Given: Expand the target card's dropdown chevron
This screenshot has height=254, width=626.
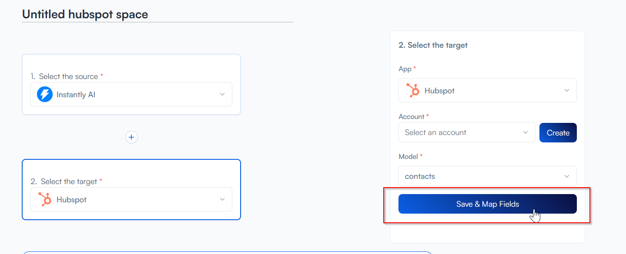Looking at the screenshot, I should coord(222,199).
